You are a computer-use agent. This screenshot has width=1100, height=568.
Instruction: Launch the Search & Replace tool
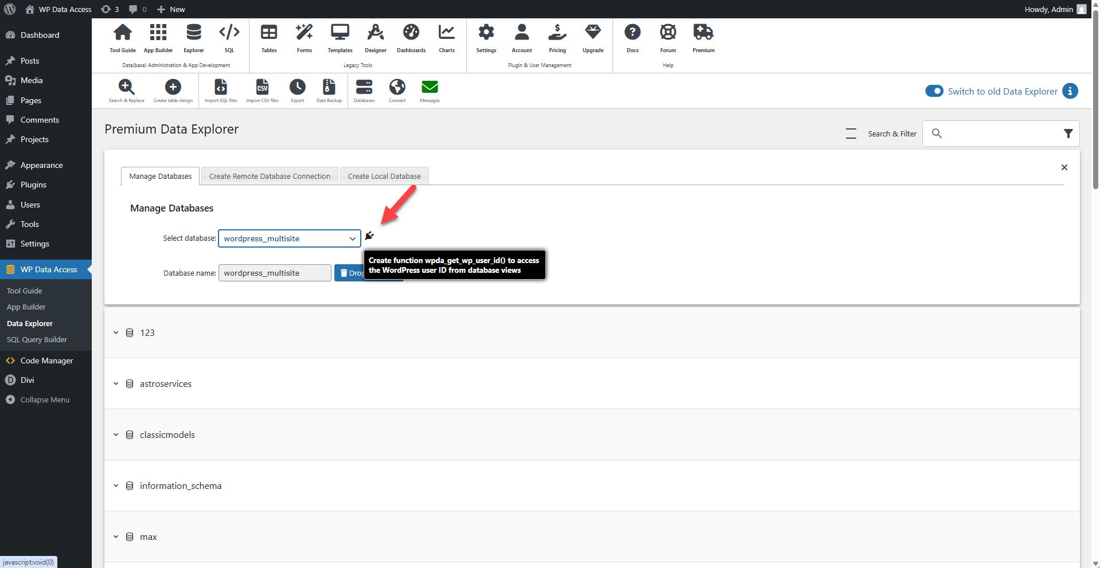[126, 89]
